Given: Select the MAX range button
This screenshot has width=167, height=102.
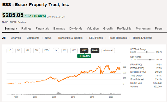Looking at the screenshot, I should (x=84, y=50).
